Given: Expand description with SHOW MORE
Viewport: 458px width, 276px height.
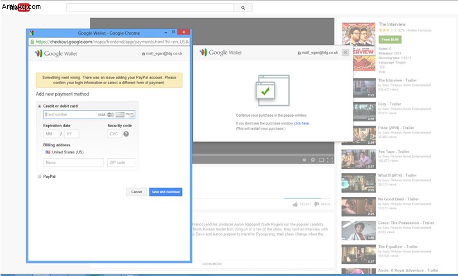Looking at the screenshot, I should (212, 264).
